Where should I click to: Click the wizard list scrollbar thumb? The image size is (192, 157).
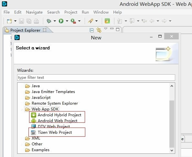172,124
